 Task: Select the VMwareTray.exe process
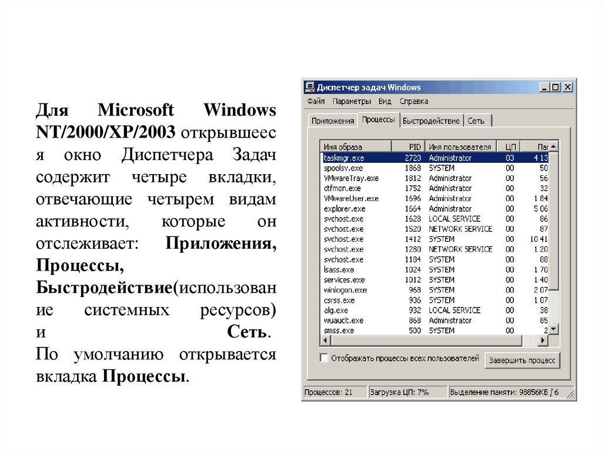tap(435, 178)
